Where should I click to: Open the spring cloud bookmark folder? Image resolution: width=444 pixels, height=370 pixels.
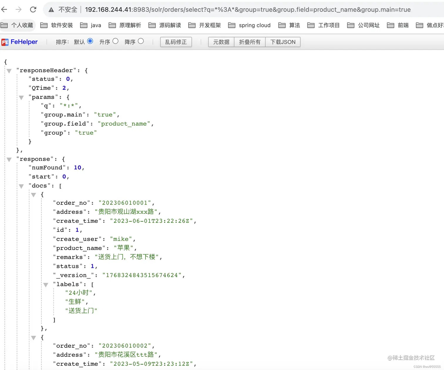(x=249, y=25)
